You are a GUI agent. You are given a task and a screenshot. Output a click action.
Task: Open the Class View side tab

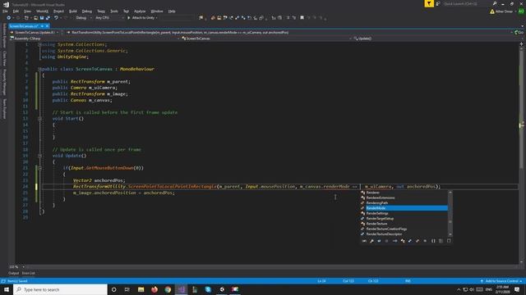4,58
